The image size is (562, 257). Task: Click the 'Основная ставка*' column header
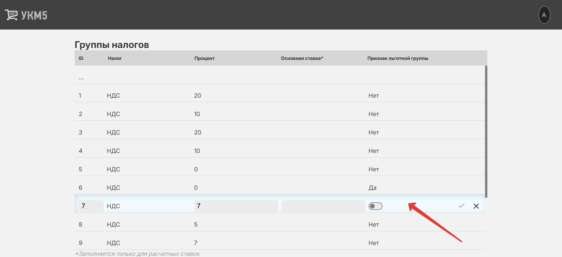(x=302, y=58)
